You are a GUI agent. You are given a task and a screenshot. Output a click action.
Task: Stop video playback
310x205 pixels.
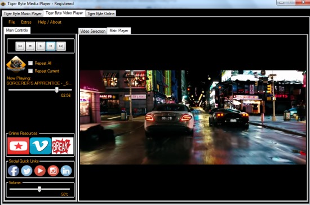(30, 46)
